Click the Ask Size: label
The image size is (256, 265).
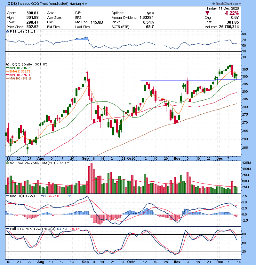coord(54,18)
